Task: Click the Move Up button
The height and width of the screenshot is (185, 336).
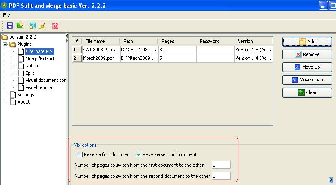Action: coord(307,67)
